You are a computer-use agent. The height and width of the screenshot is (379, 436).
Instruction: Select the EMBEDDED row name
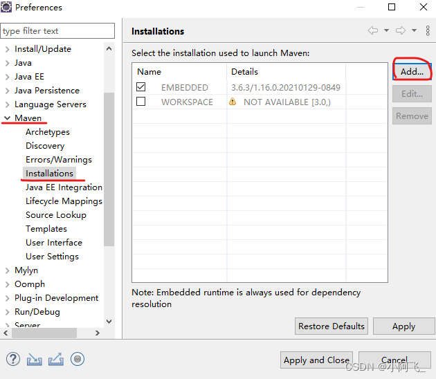tap(185, 88)
